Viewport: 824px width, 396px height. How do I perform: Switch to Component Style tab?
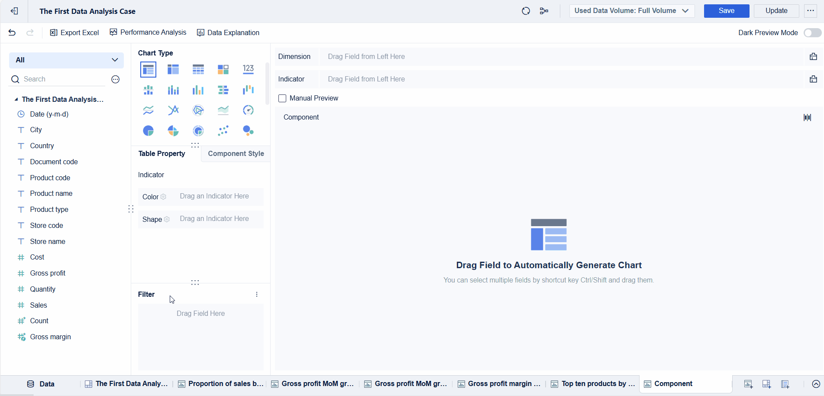[236, 154]
